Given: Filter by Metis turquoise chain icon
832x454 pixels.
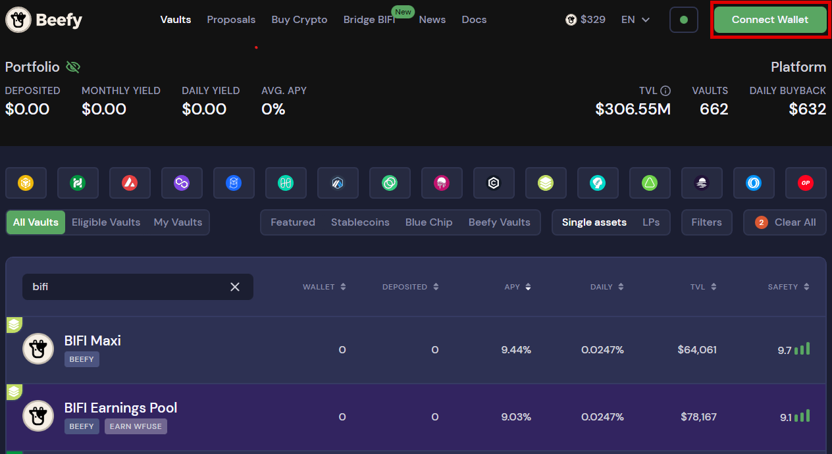Looking at the screenshot, I should [x=598, y=183].
